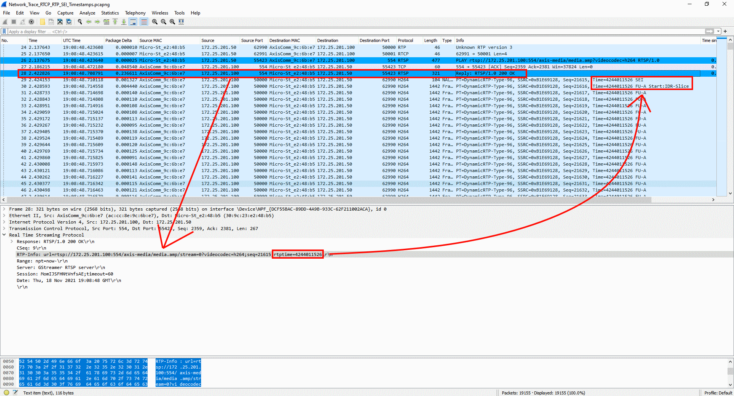Open the Wireless menu

pyautogui.click(x=160, y=13)
